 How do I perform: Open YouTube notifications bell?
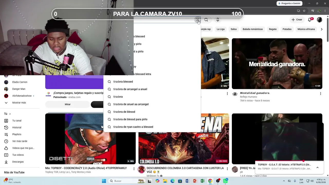click(310, 20)
